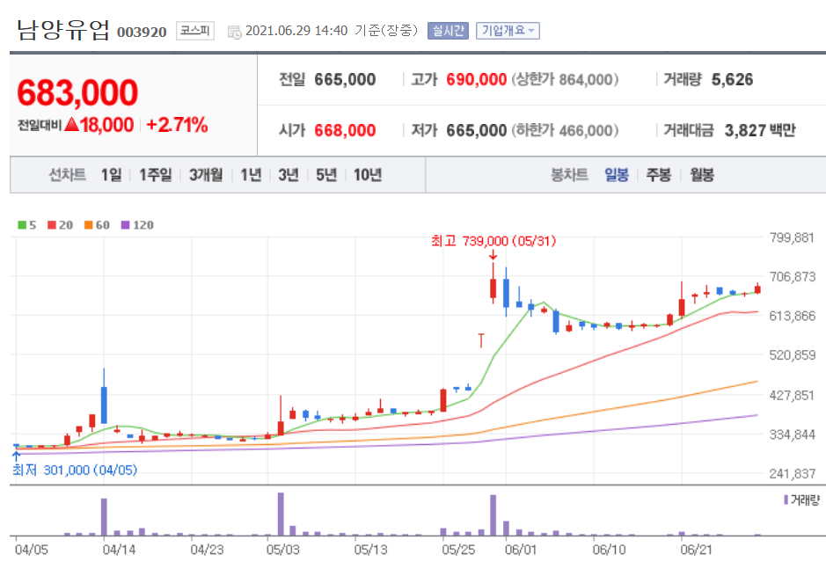Screen dimensions: 826x569
Task: Click purple 거래량 volume legend marker
Action: point(786,500)
